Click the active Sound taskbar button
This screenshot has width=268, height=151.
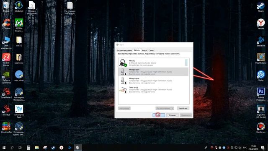pos(78,148)
